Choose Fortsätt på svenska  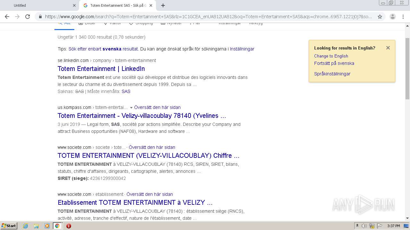point(334,63)
